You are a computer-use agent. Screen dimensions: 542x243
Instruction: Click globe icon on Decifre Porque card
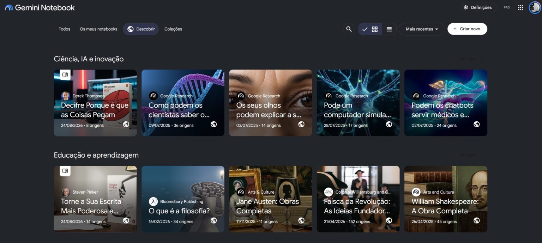126,124
